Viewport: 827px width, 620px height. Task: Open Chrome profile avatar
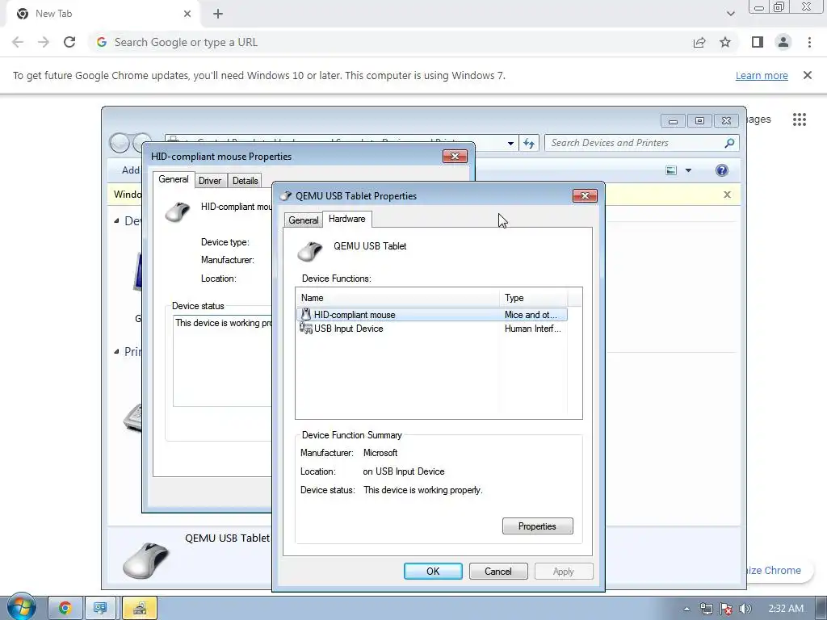783,42
